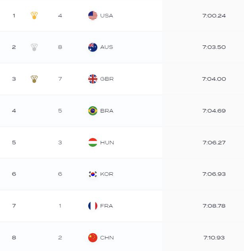Click the KOR team name
The width and height of the screenshot is (244, 251).
[x=107, y=174]
